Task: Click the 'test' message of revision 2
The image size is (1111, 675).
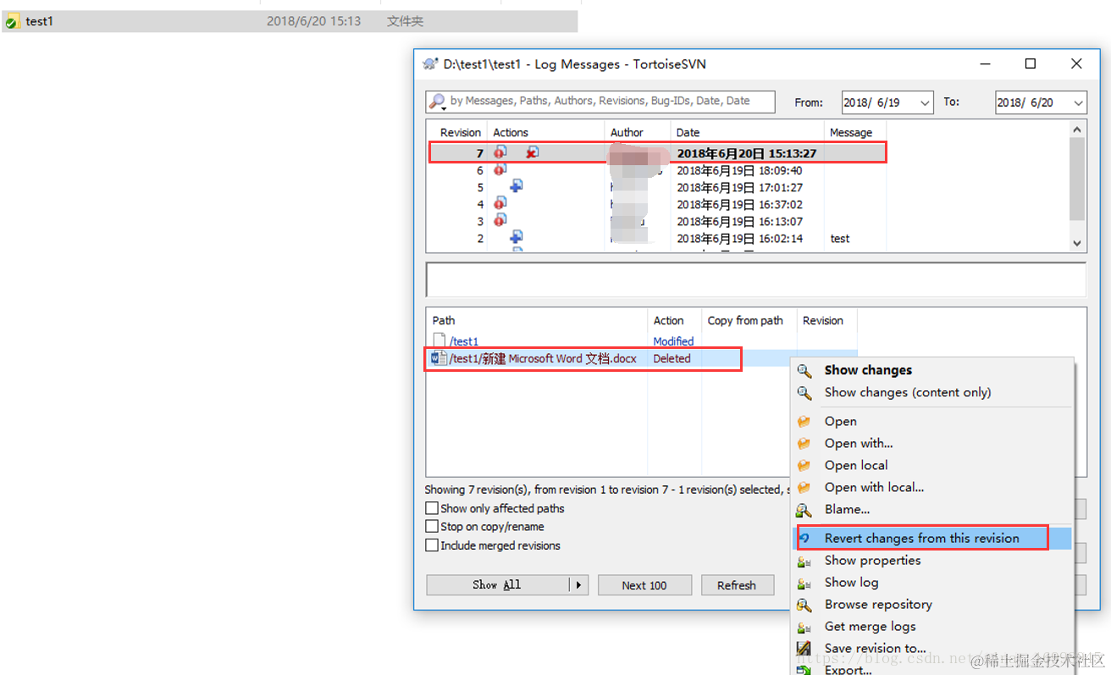Action: [x=840, y=238]
